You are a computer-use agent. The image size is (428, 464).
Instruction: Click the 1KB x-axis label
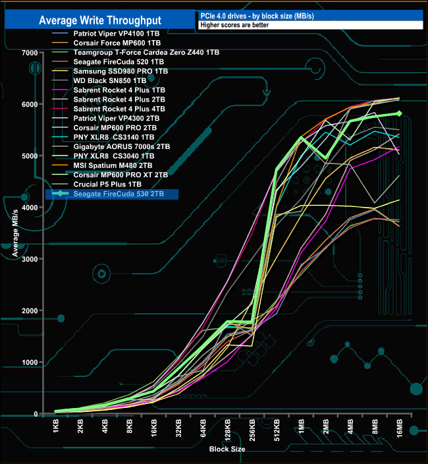tap(55, 426)
